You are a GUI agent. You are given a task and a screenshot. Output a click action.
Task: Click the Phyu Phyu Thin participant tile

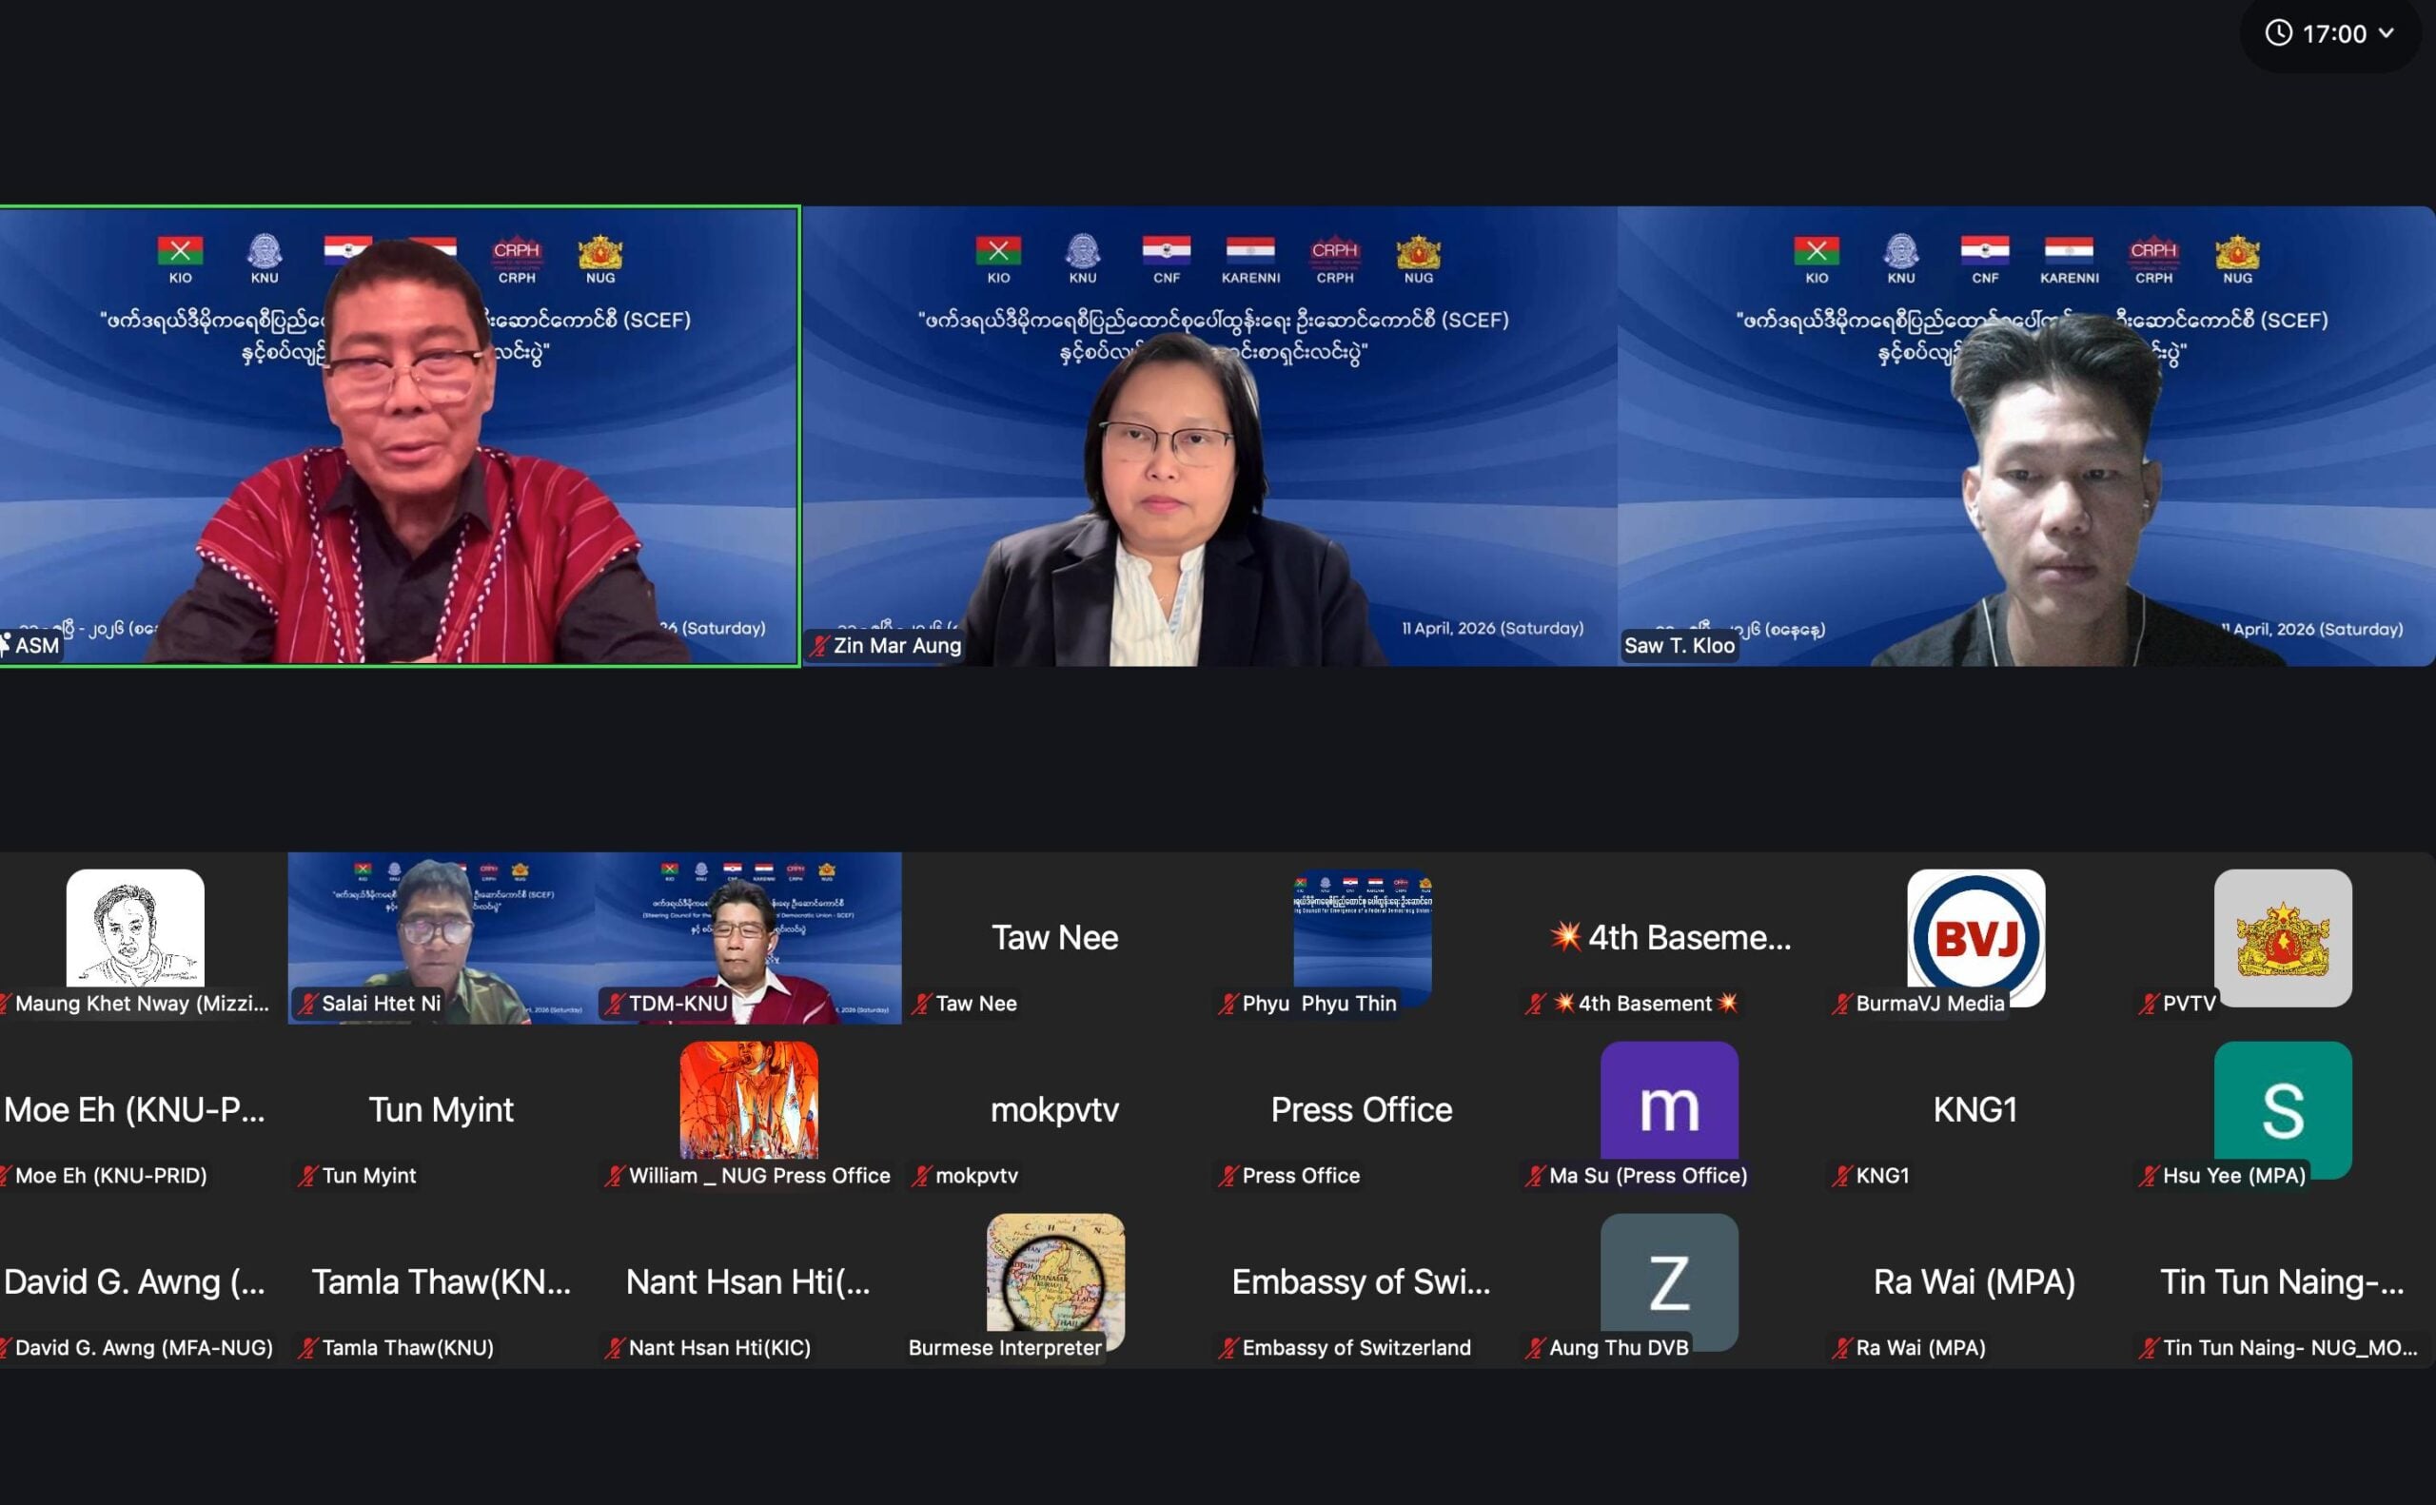(1362, 937)
